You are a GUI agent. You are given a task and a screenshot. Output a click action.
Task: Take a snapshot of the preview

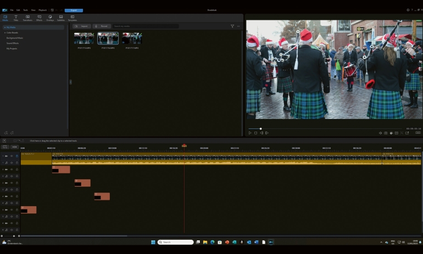(x=386, y=133)
